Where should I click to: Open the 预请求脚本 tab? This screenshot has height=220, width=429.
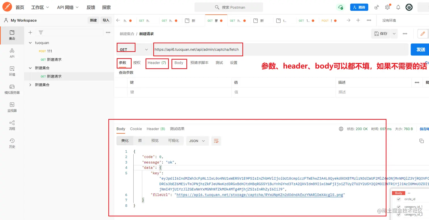pyautogui.click(x=199, y=63)
